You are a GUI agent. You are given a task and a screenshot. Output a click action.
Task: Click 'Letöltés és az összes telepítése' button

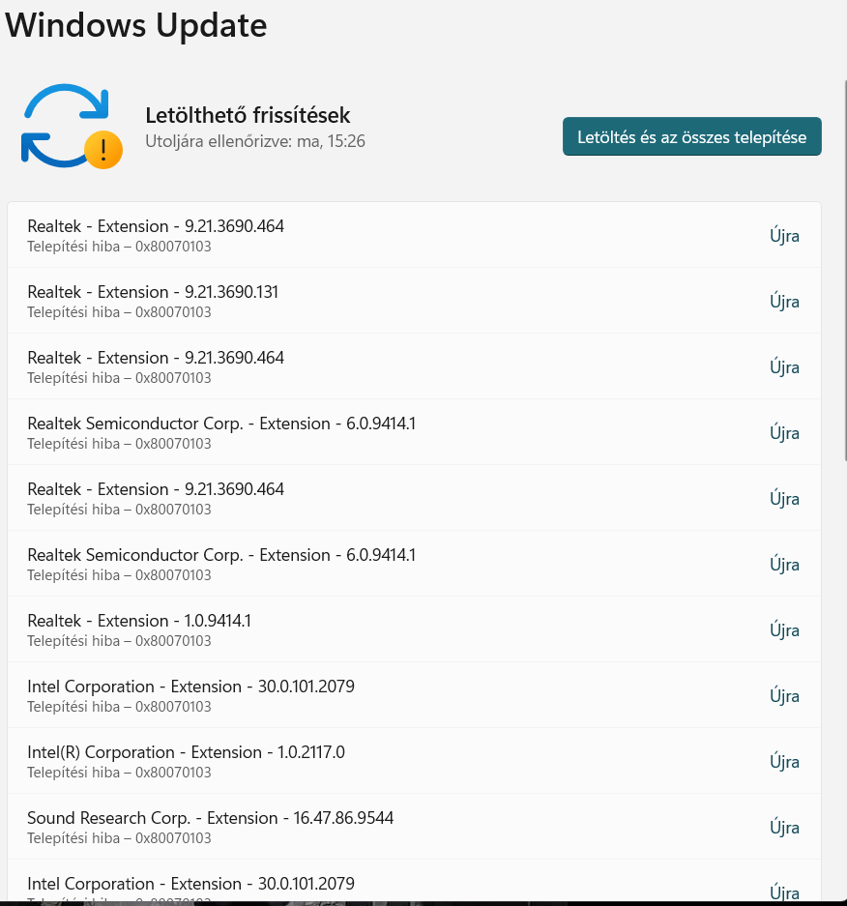coord(691,137)
